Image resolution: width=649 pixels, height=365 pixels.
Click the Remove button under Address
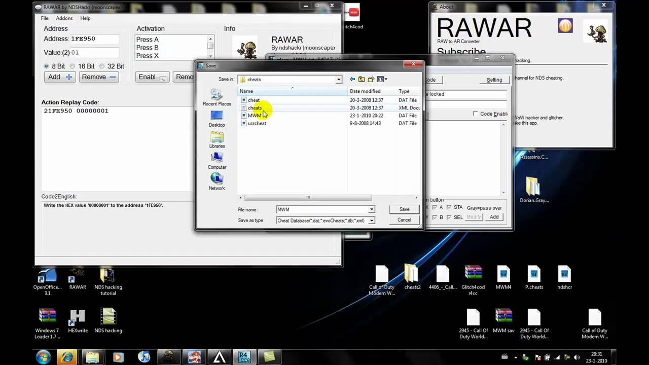(x=99, y=77)
